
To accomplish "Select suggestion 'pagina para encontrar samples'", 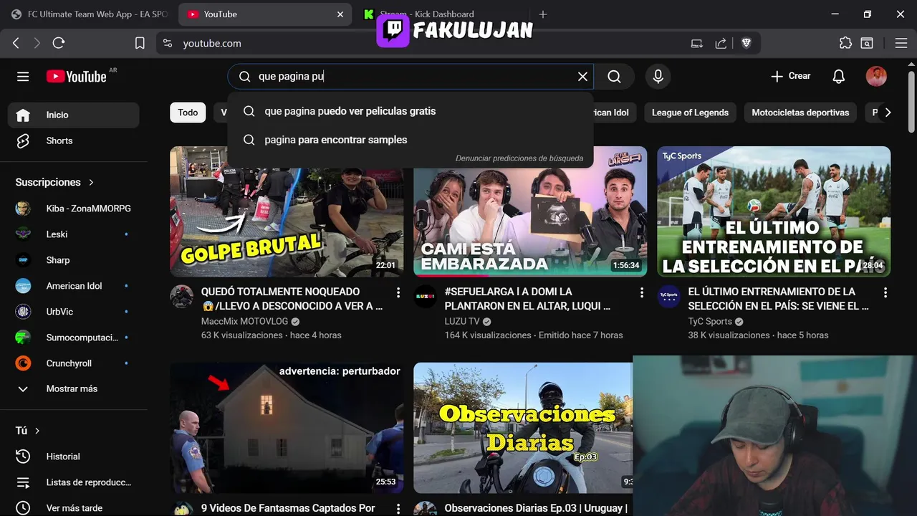I will pyautogui.click(x=410, y=140).
